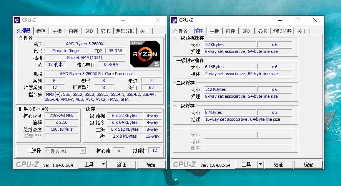Click the CPU-Z app icon in right window title bar
This screenshot has width=341, height=186.
[x=174, y=20]
